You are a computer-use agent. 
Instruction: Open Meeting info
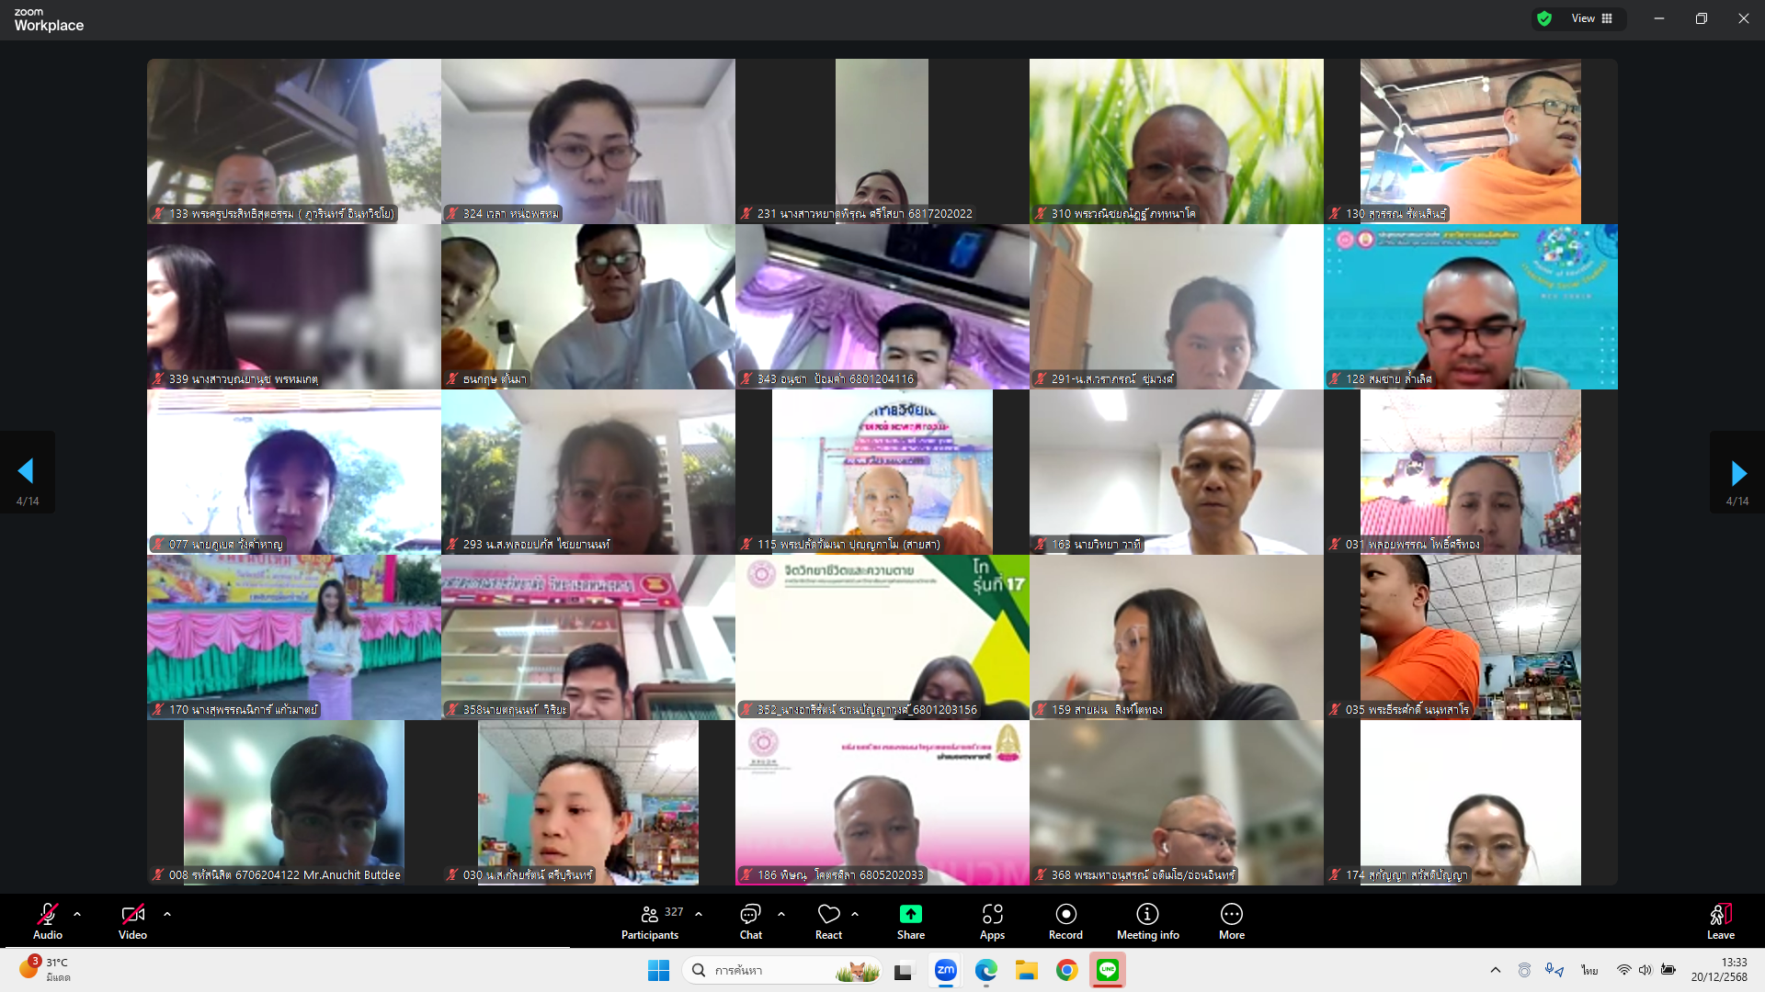pyautogui.click(x=1147, y=915)
